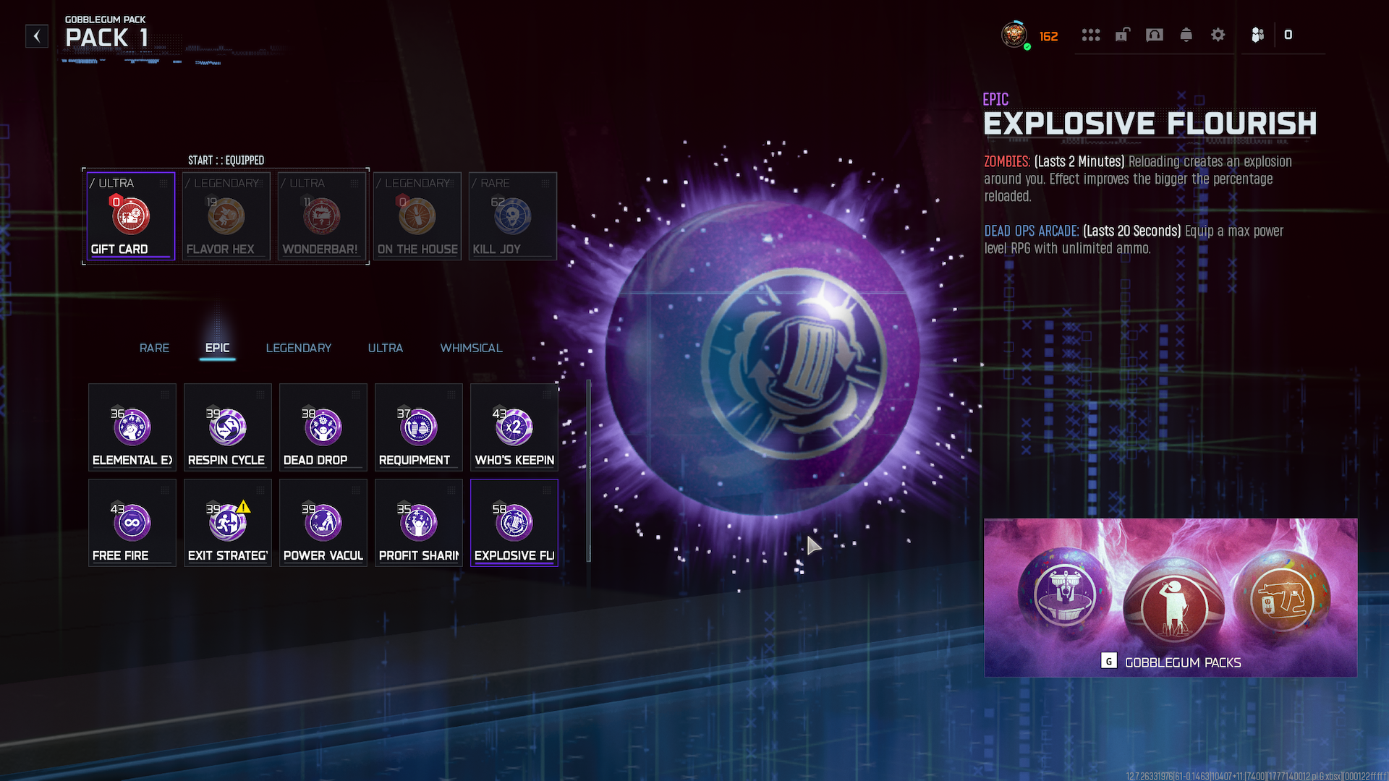Click the "EXPLOSIVE FLOURISH" heading
The image size is (1389, 781).
(x=1150, y=124)
